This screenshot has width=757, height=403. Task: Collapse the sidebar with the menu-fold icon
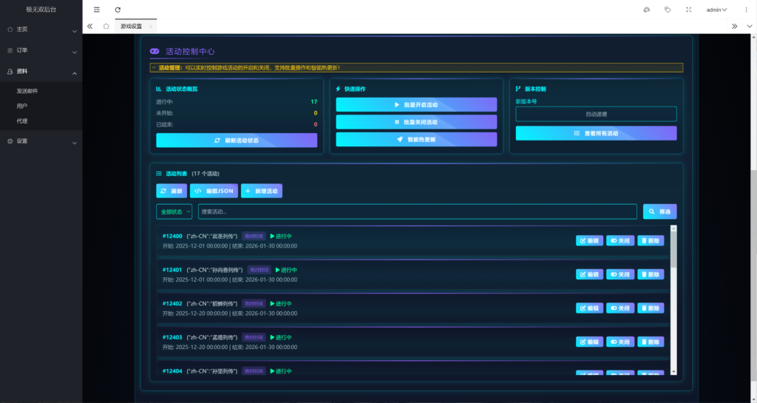[x=97, y=10]
